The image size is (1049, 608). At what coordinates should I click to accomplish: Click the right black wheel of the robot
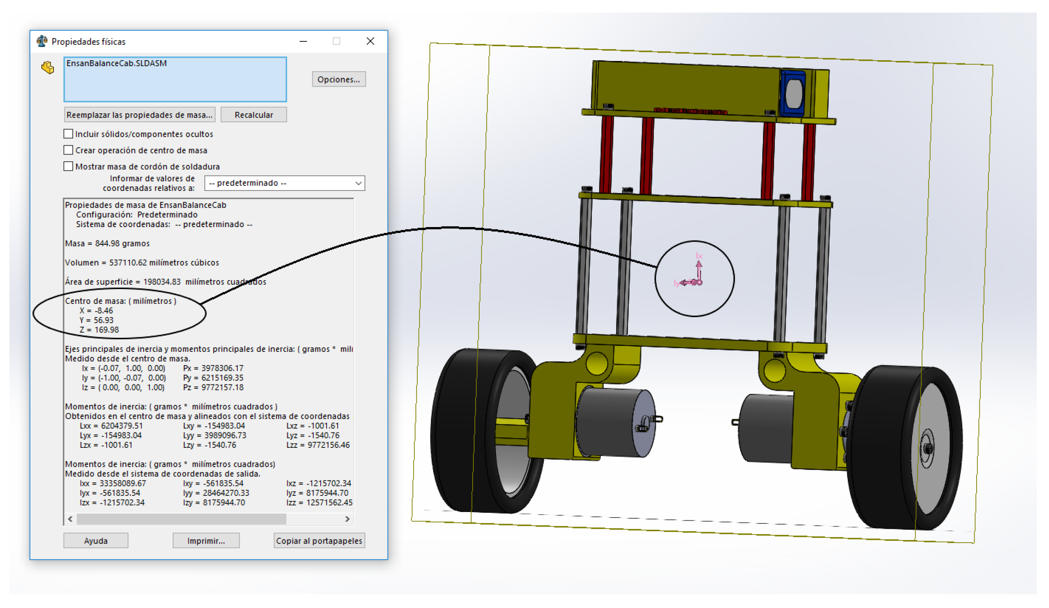905,448
